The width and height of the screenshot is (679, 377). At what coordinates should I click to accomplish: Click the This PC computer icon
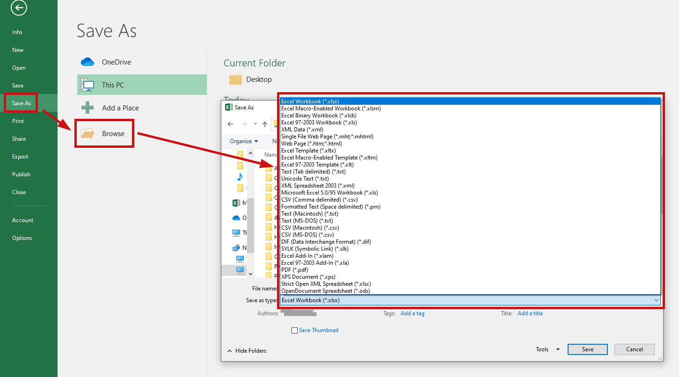coord(88,85)
